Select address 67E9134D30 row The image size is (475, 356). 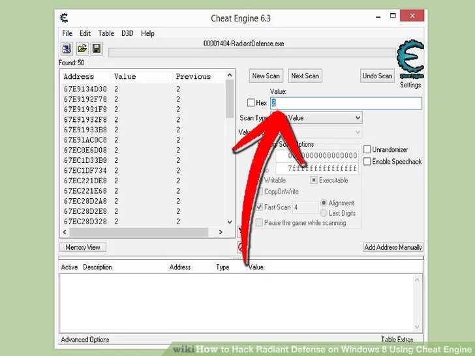point(144,89)
